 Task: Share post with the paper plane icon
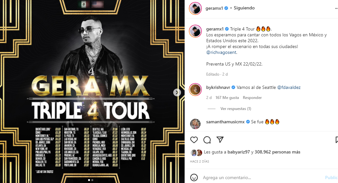pyautogui.click(x=220, y=140)
